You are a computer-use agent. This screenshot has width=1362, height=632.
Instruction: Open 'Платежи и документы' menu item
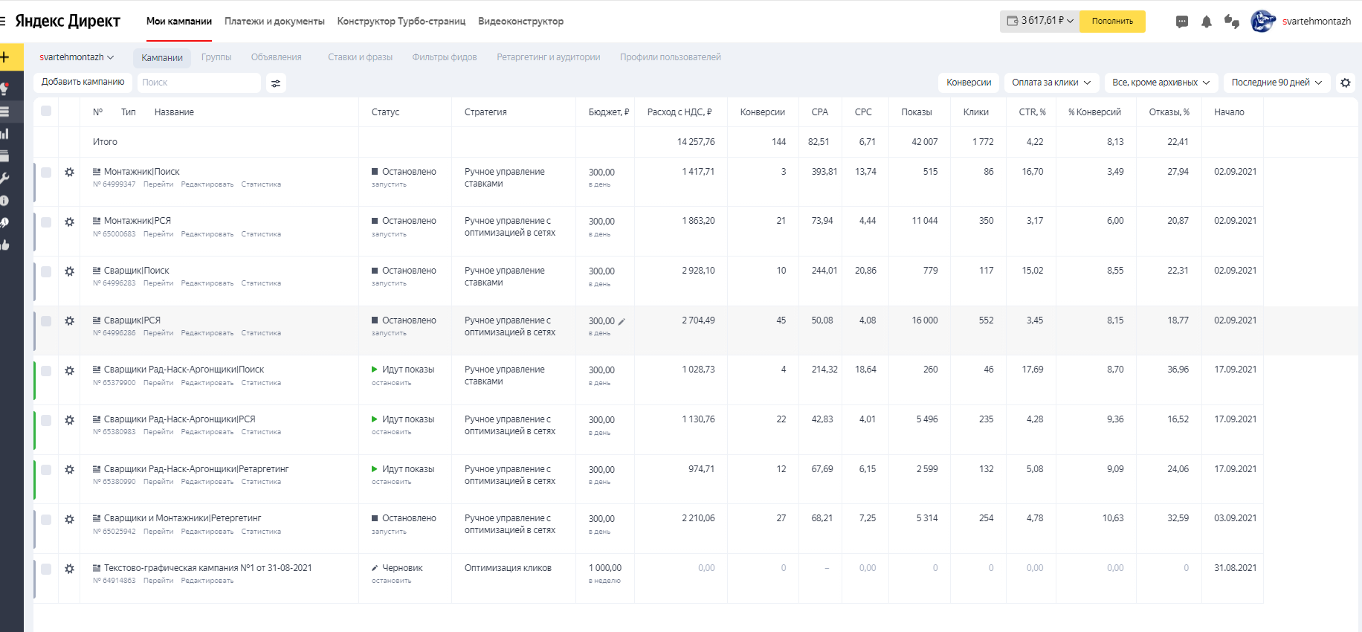(x=274, y=22)
